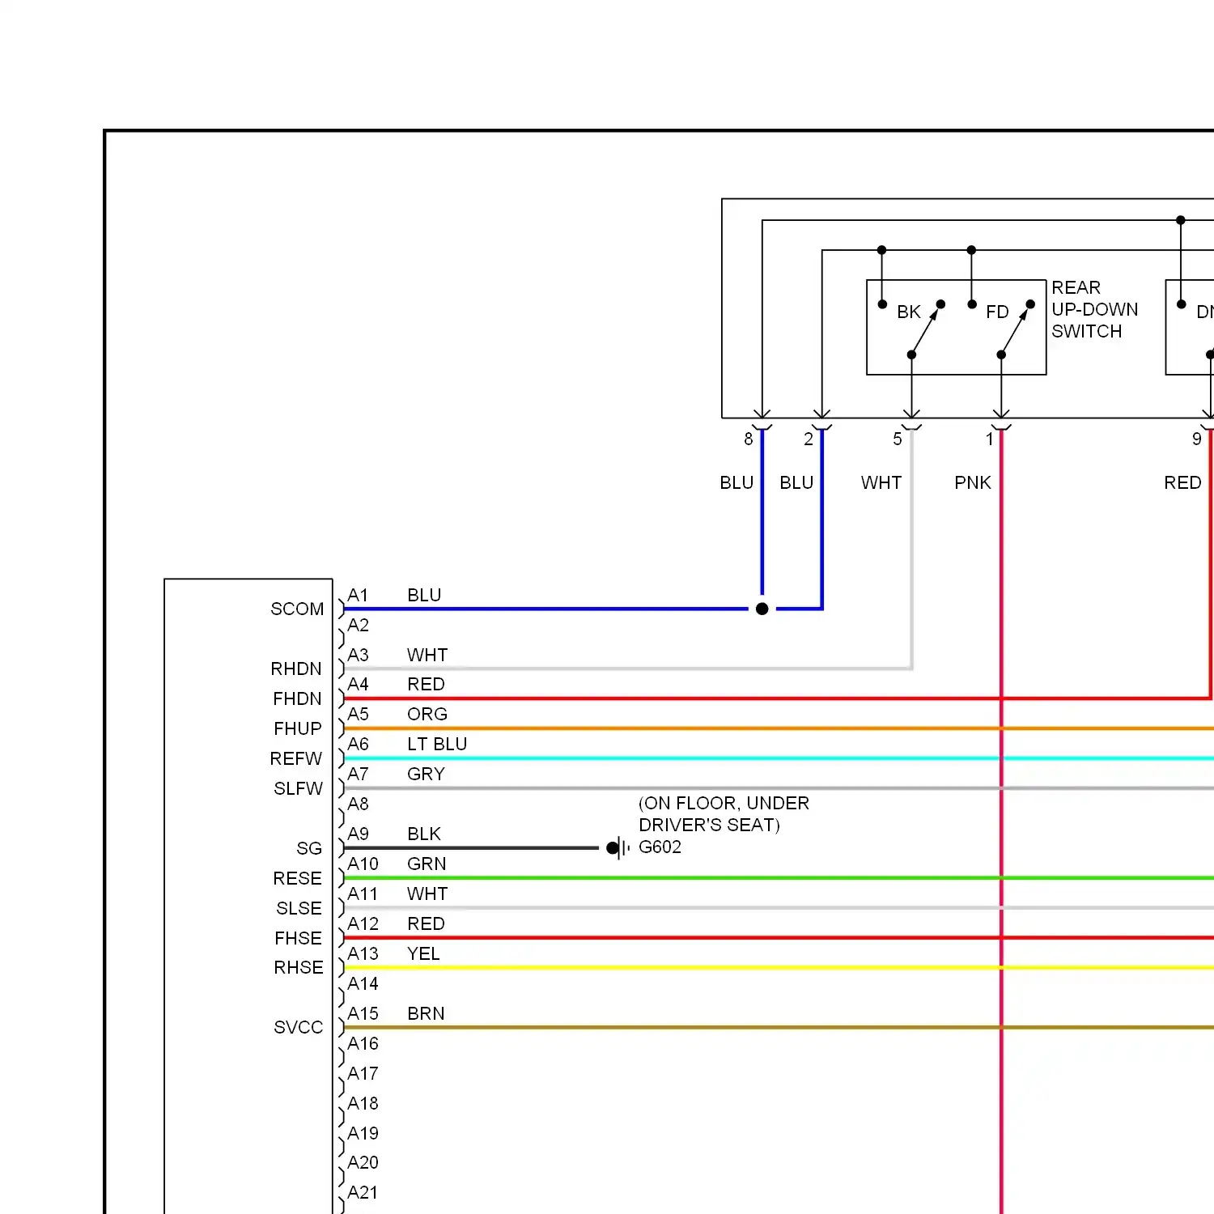
Task: Click the RHSE terminal label
Action: tap(299, 967)
